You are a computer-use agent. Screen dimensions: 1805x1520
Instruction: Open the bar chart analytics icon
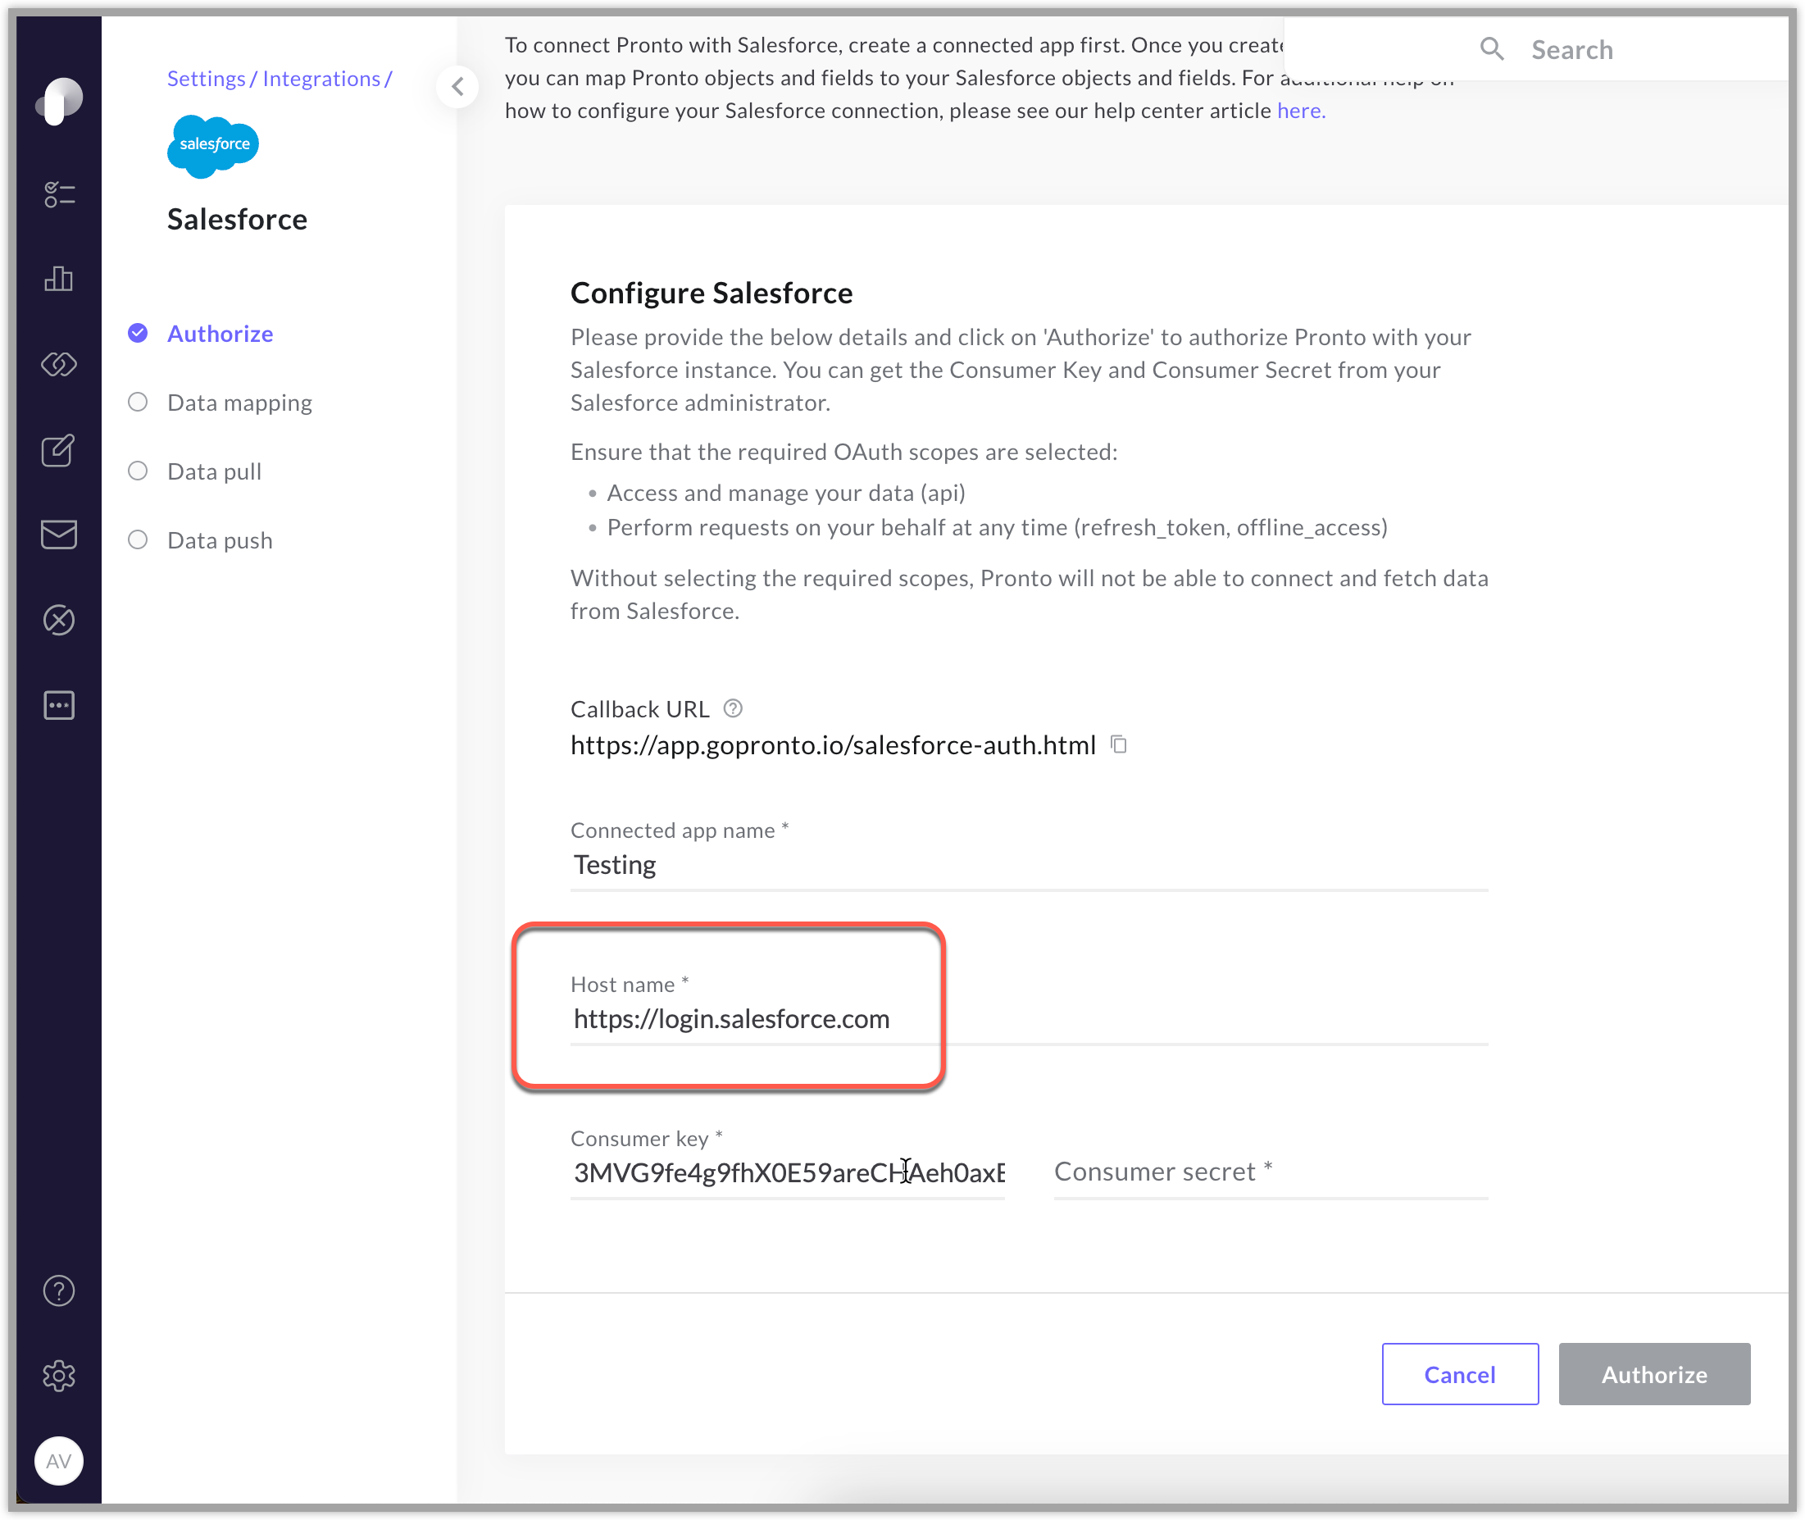(x=58, y=278)
